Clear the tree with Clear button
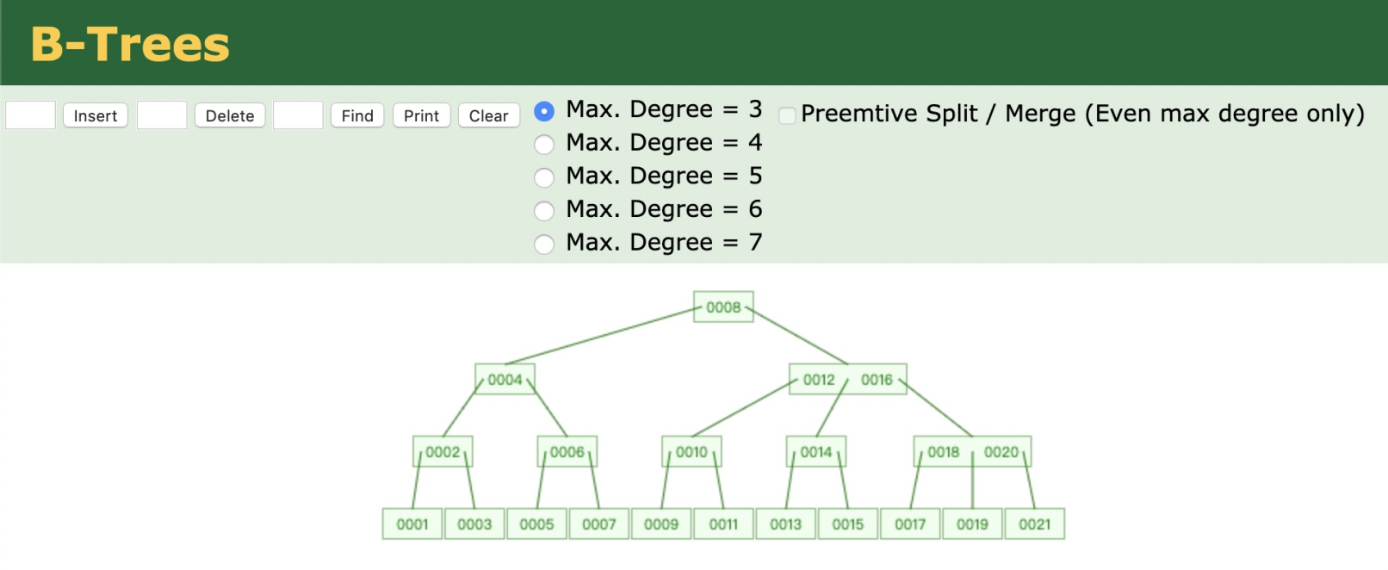This screenshot has height=570, width=1388. click(488, 115)
